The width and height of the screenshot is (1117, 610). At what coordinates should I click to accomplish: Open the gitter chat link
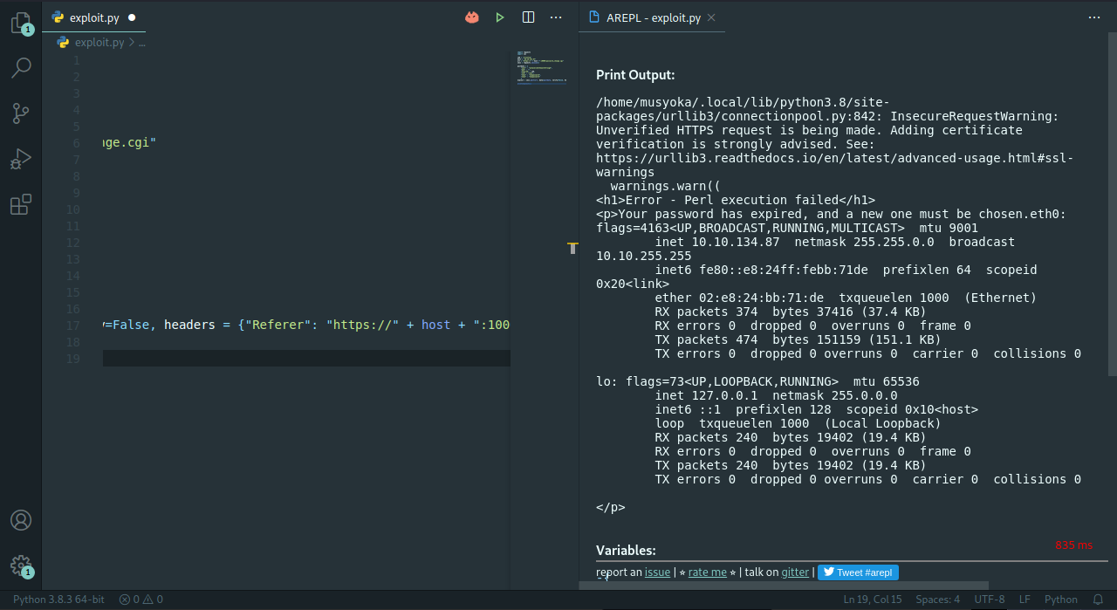point(795,572)
